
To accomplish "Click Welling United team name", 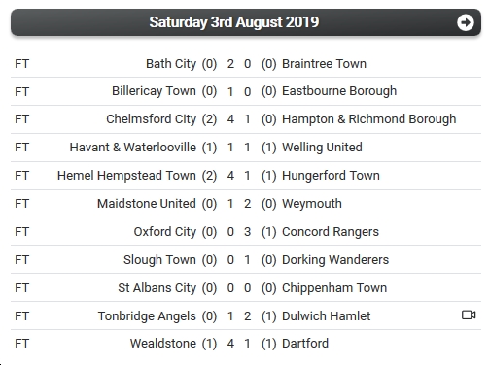I will pos(322,148).
